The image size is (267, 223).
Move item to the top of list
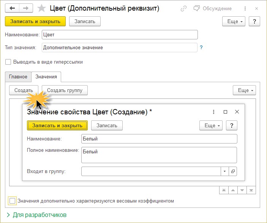(x=224, y=190)
